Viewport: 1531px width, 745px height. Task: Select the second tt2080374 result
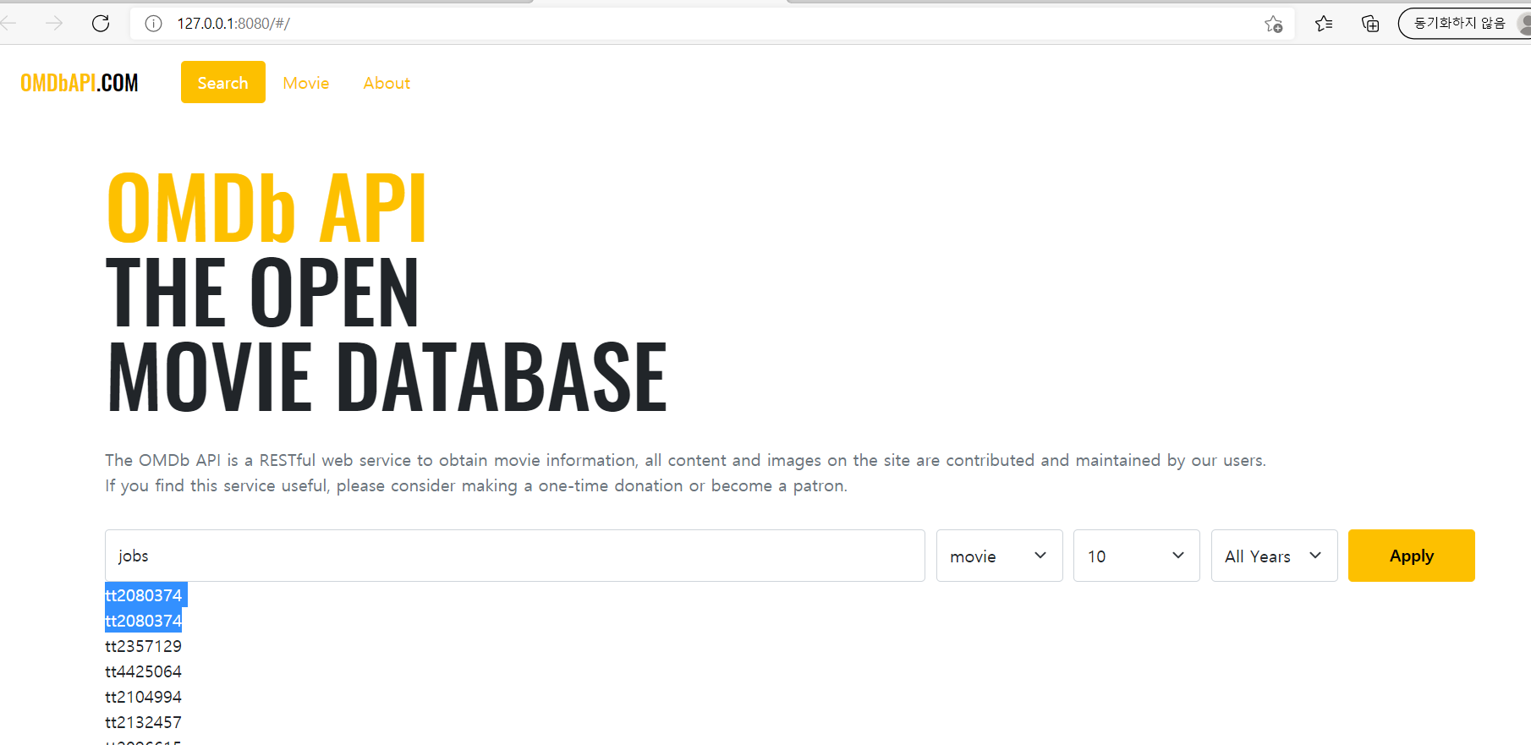coord(144,621)
